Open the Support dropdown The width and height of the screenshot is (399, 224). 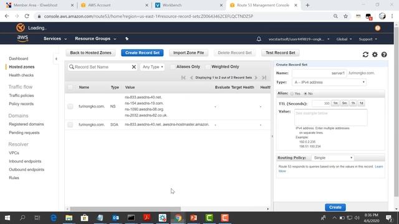tap(368, 39)
